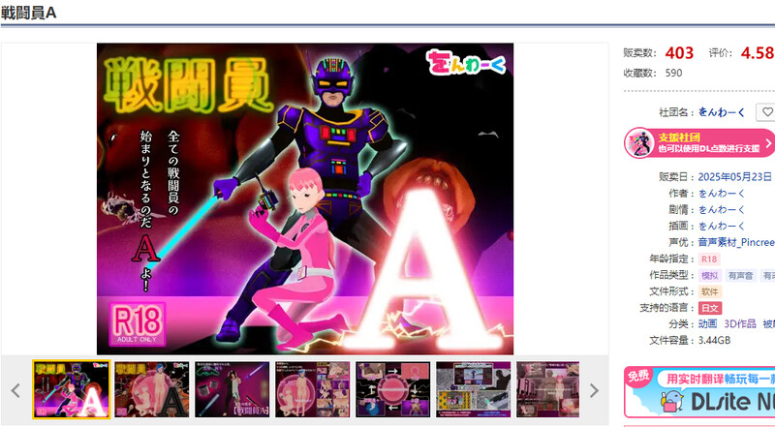This screenshot has width=775, height=427.
Task: Open author をんわーく link in 作者 row
Action: coord(721,194)
